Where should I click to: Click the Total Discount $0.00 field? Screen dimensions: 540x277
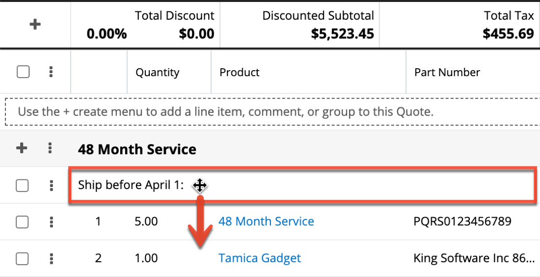[x=196, y=33]
